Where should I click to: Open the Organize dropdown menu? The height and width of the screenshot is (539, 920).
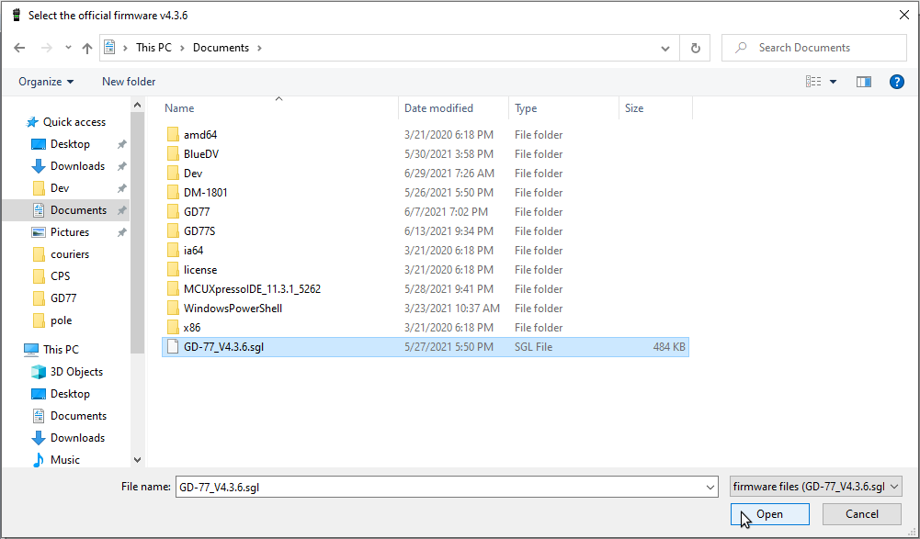point(46,82)
